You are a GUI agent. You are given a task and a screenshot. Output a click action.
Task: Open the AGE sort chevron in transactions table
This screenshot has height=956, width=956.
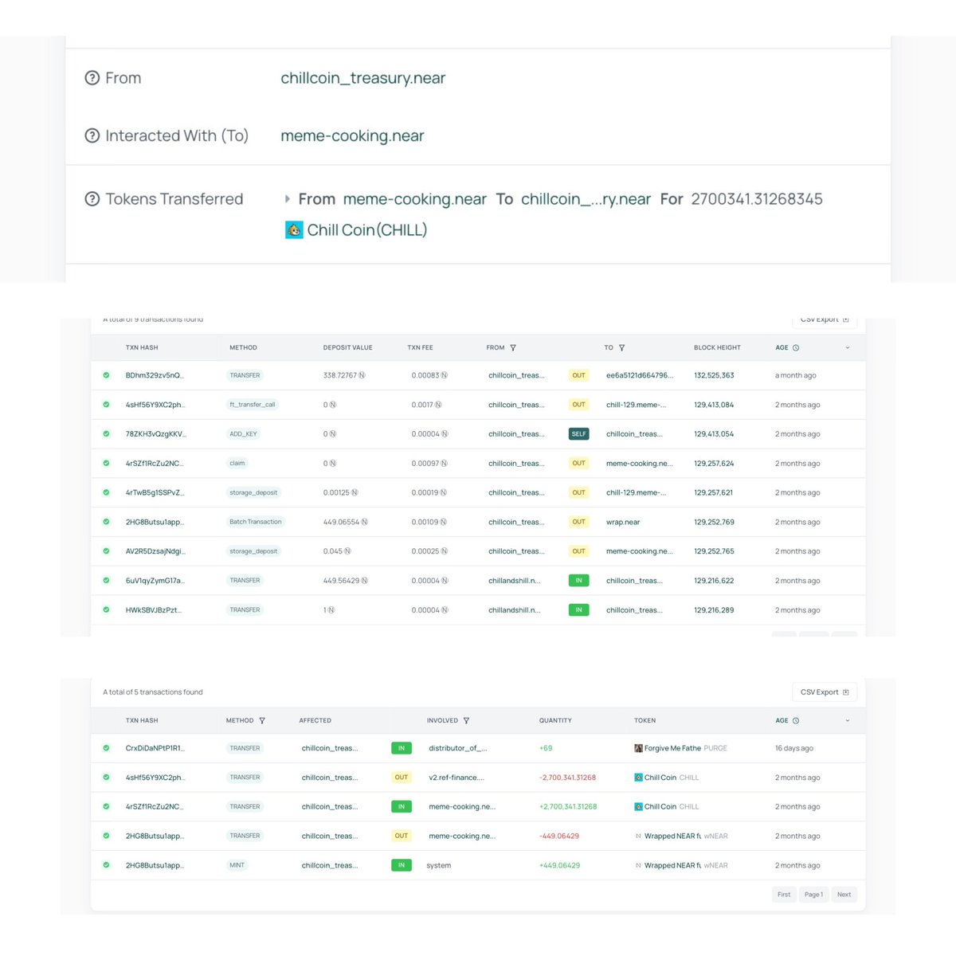[846, 347]
